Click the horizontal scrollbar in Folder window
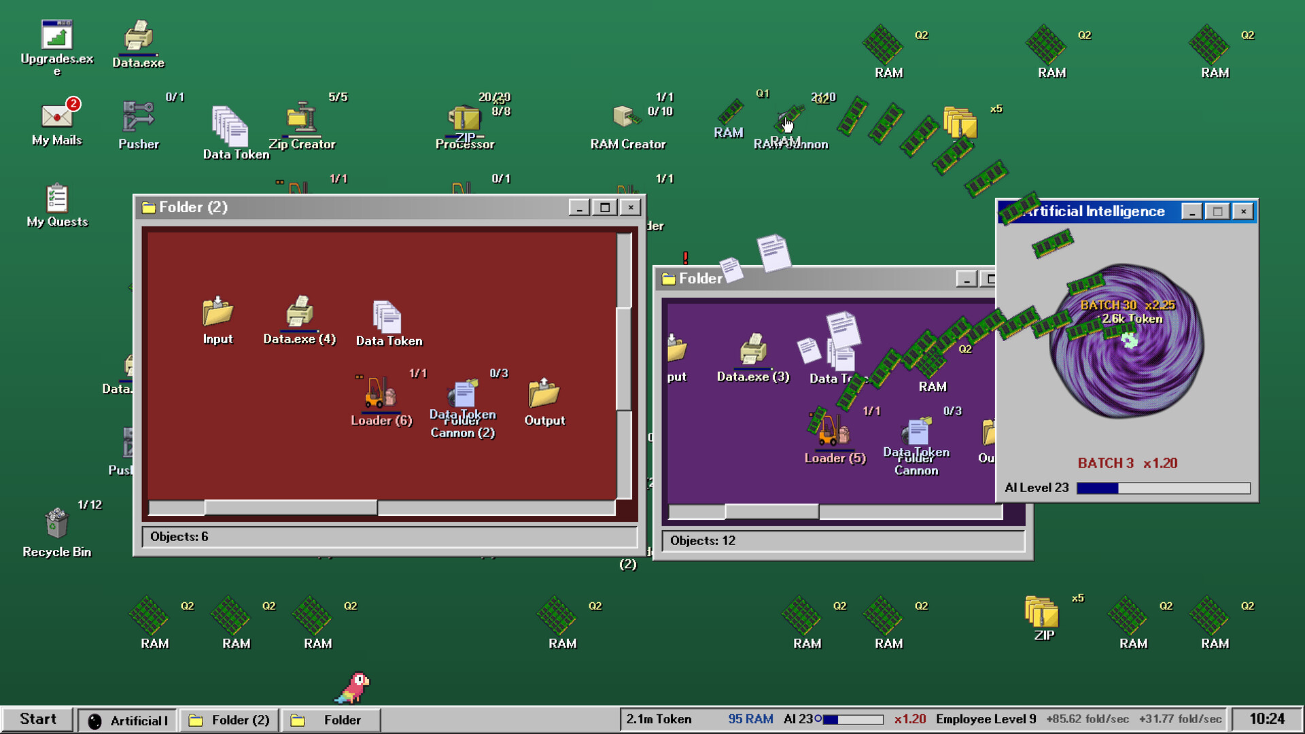Image resolution: width=1305 pixels, height=734 pixels. pos(835,512)
